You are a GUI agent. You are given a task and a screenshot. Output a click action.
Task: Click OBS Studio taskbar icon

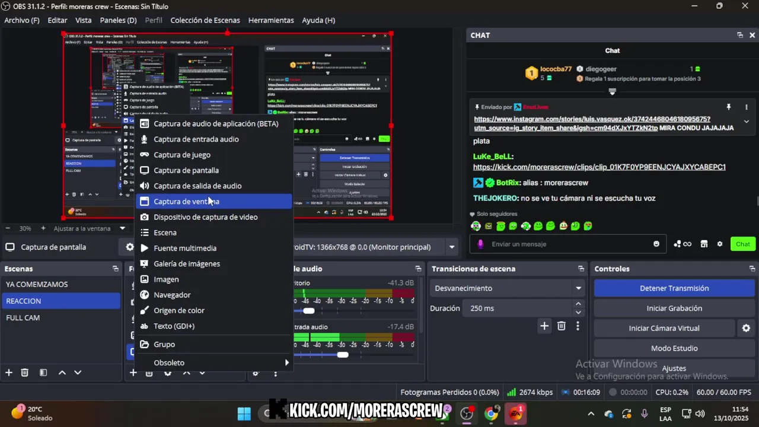(467, 413)
